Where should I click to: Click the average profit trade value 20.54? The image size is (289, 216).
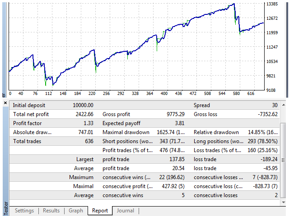(178, 168)
